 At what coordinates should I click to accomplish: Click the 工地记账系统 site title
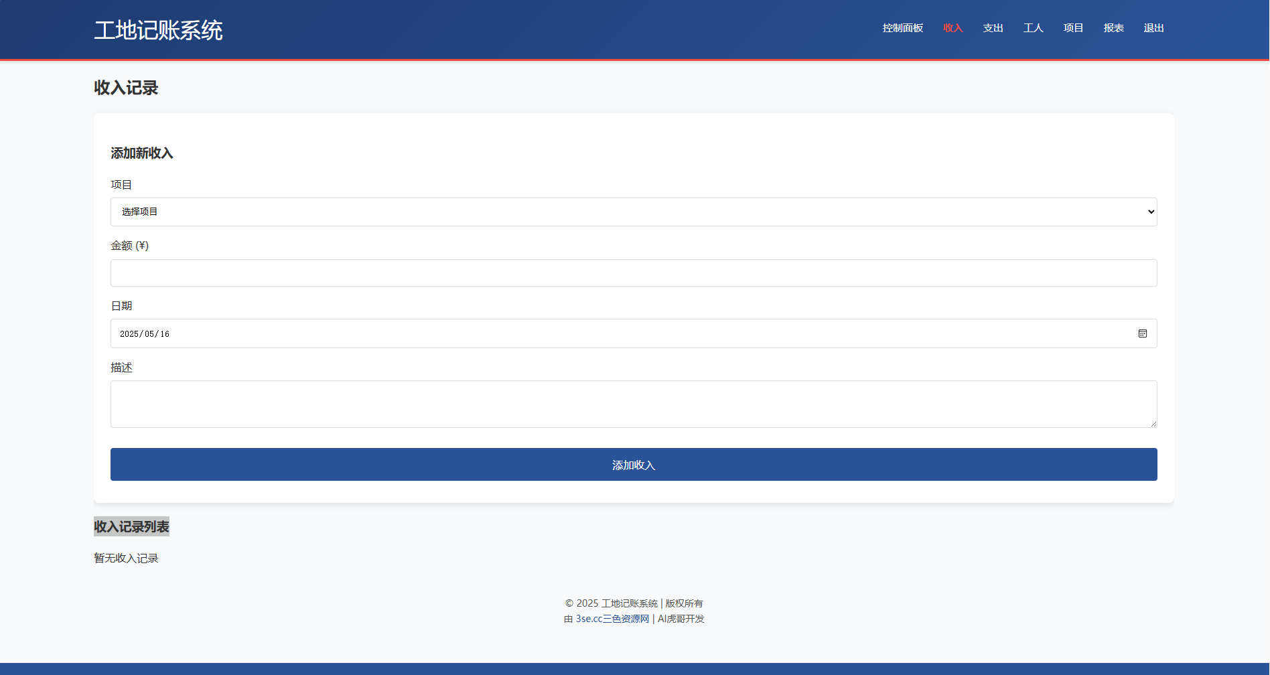pos(158,30)
